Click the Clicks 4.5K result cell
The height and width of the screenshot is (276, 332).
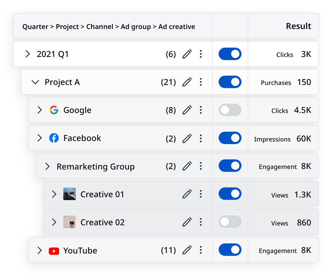(283, 110)
